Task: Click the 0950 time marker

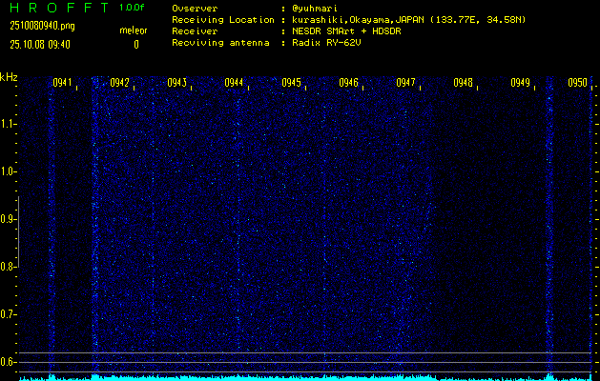Action: coord(577,83)
